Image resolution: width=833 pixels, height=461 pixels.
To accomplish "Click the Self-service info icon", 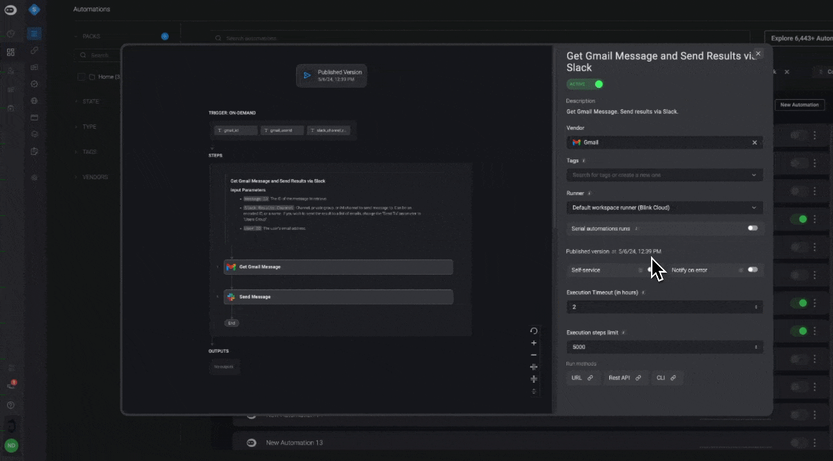I will tap(640, 270).
